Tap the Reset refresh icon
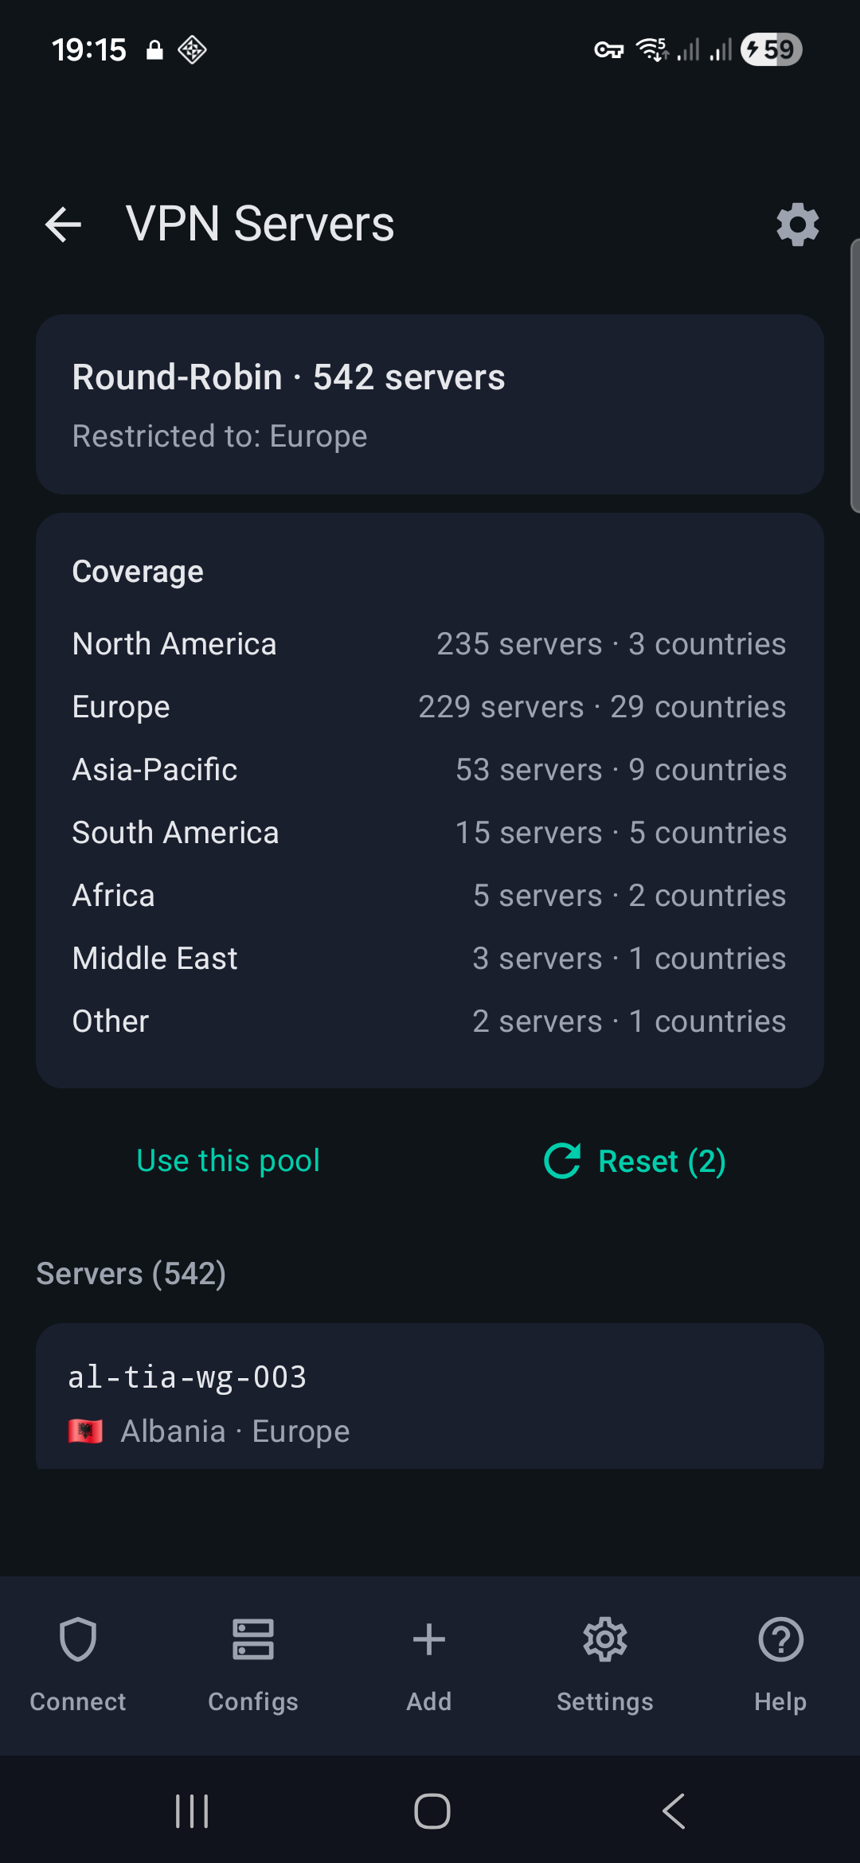Image resolution: width=860 pixels, height=1863 pixels. 562,1161
